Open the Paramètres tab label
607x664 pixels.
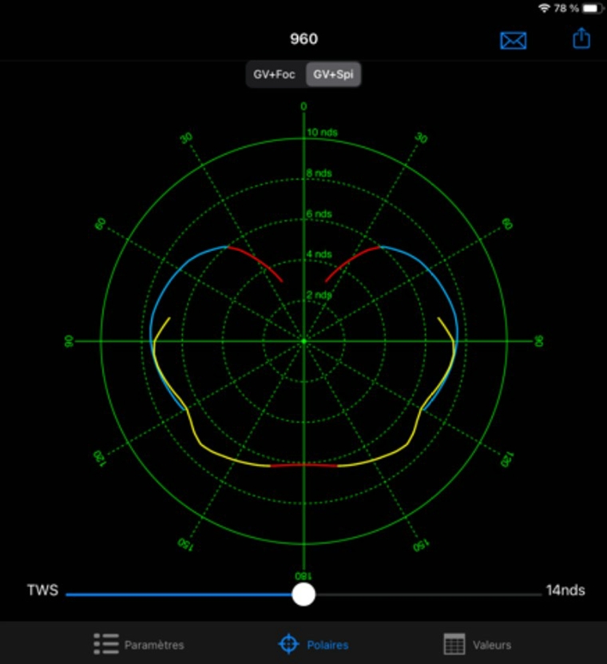tap(154, 645)
